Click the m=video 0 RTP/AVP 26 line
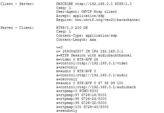 [77, 59]
